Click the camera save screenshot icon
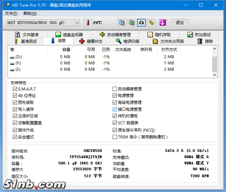226x192 pixels. [x=141, y=23]
